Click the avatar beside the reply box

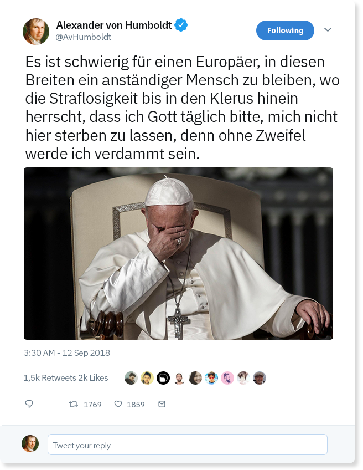click(x=30, y=443)
